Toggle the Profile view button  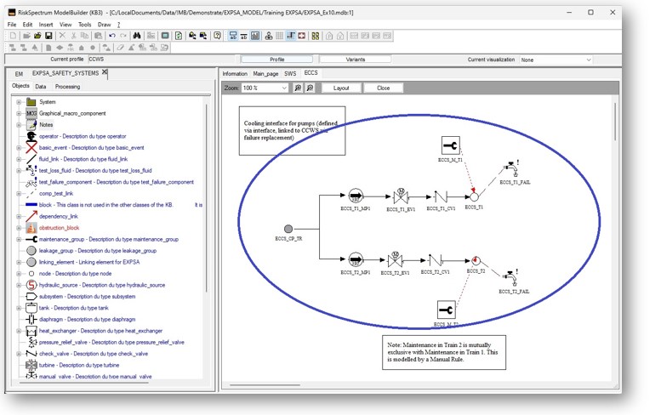click(x=276, y=60)
